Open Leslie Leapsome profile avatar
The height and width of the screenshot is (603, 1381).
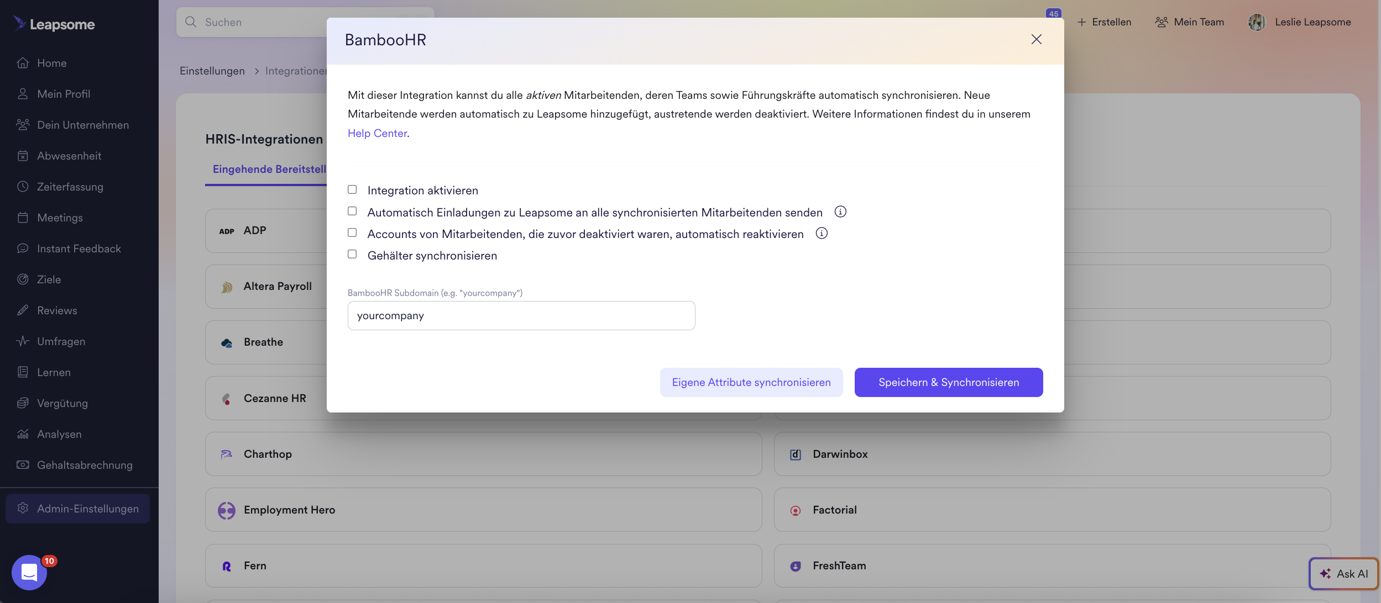(1257, 22)
